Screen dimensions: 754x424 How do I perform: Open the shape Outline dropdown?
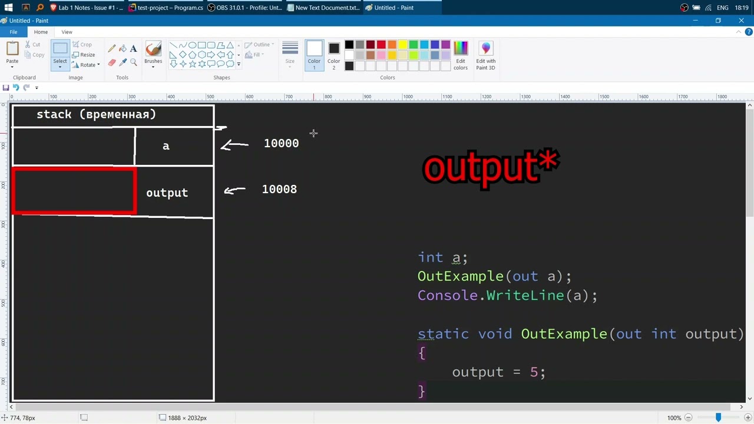[x=259, y=45]
